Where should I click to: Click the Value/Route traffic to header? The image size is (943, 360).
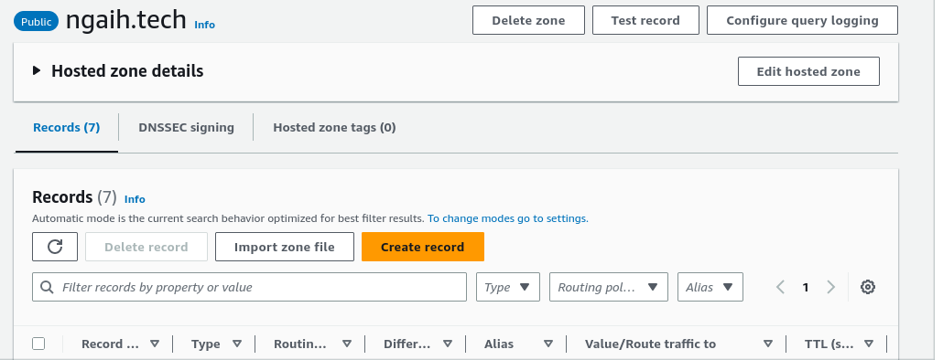(650, 344)
